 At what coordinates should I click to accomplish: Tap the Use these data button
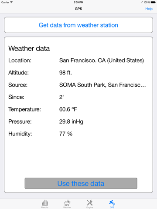point(81,183)
